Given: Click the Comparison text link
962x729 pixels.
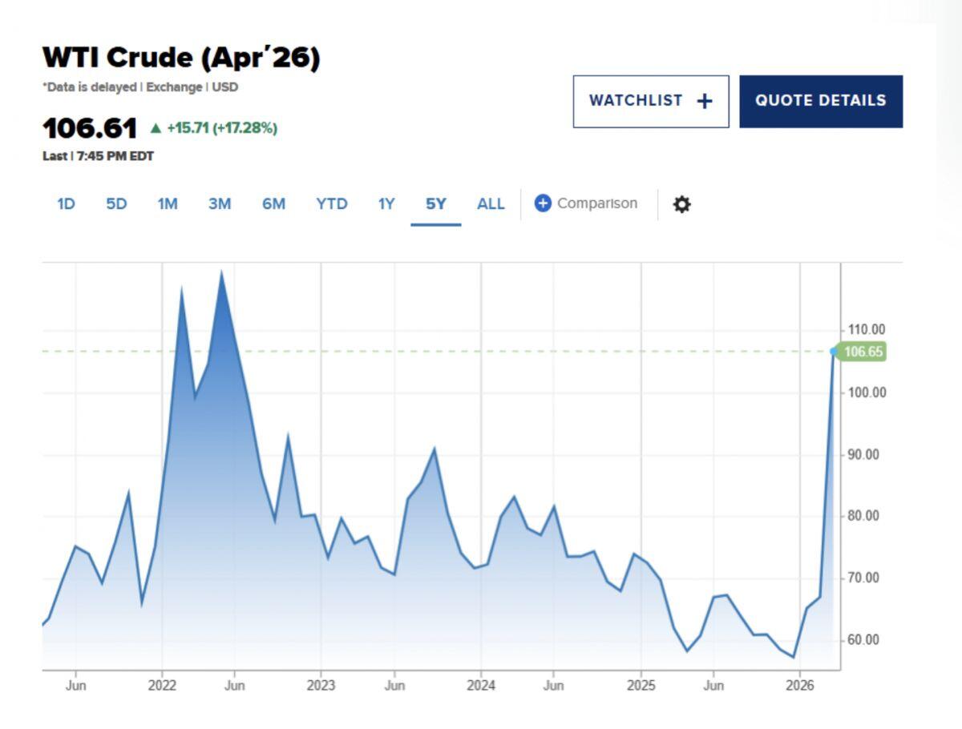Looking at the screenshot, I should click(x=597, y=203).
